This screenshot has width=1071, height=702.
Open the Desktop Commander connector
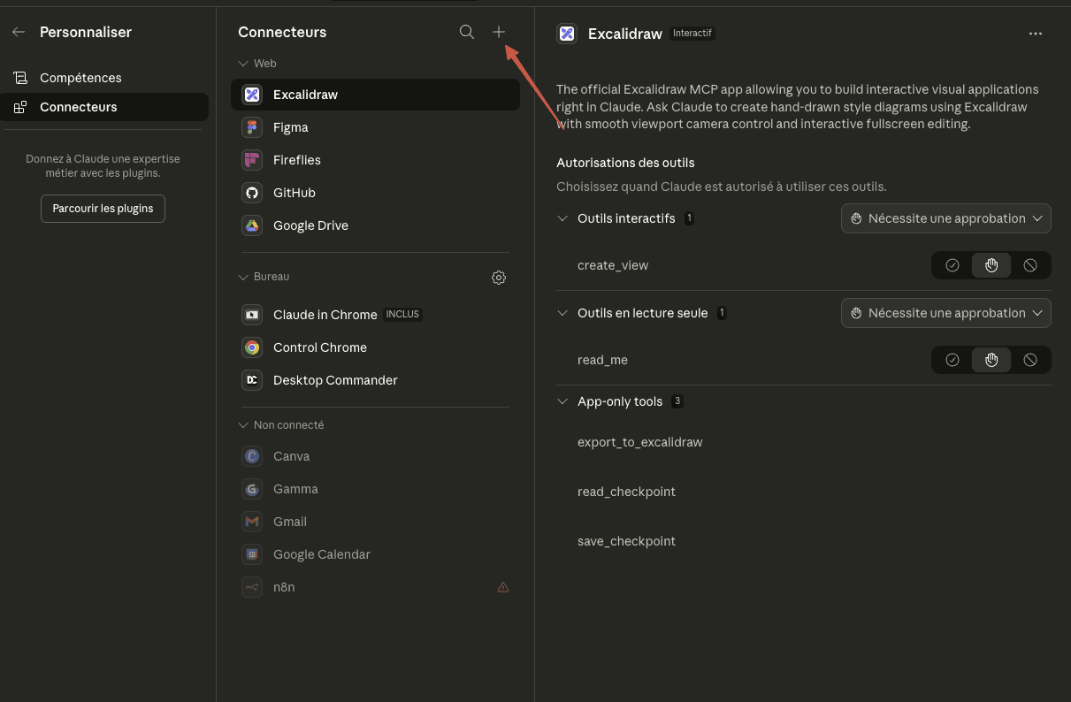click(x=335, y=380)
